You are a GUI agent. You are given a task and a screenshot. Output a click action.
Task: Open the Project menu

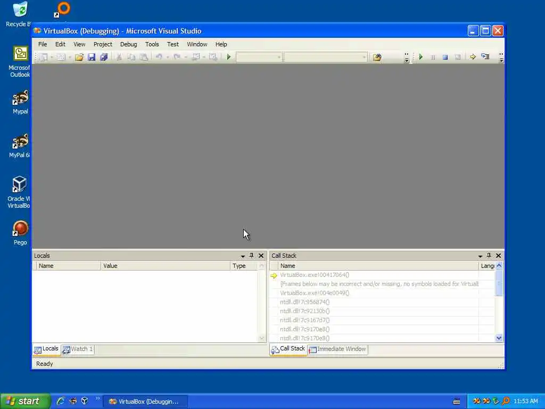point(103,44)
